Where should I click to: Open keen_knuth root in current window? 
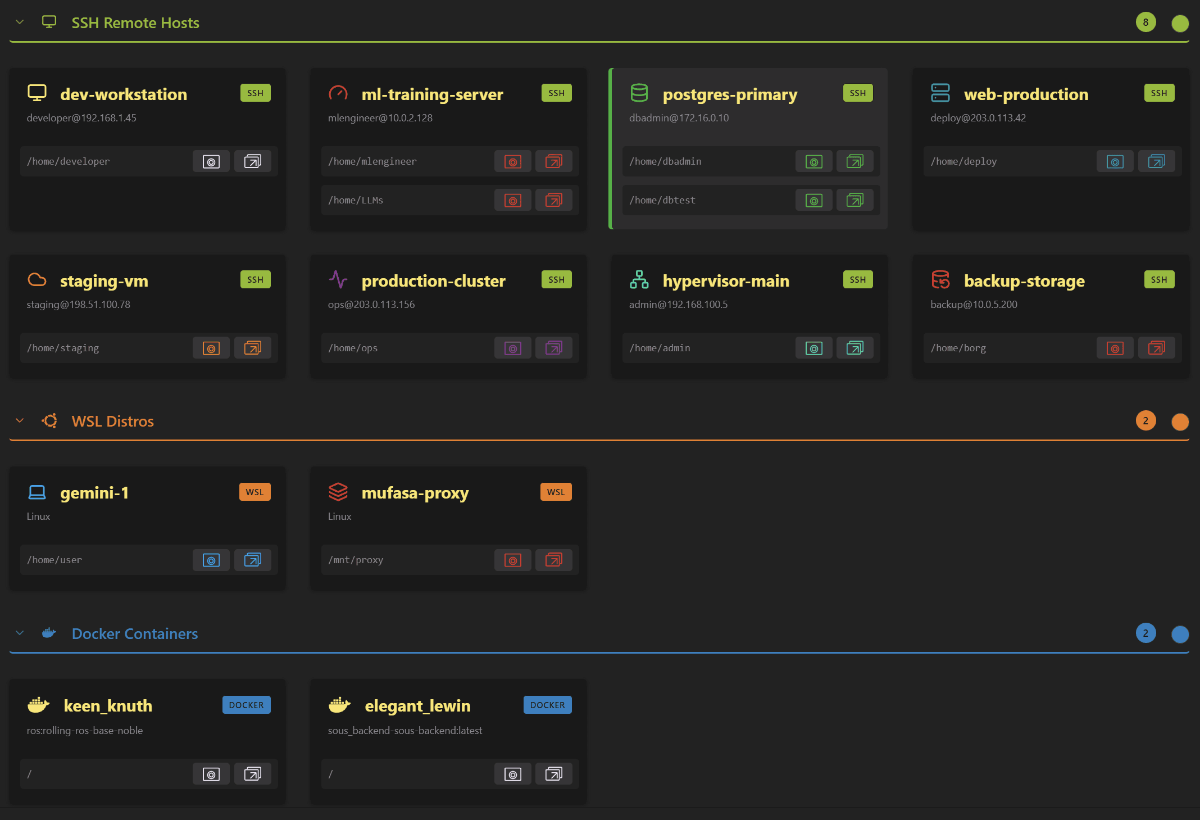coord(211,774)
